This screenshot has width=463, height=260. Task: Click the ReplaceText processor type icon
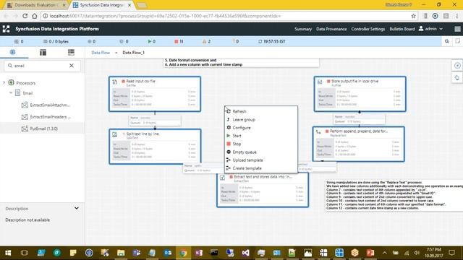click(x=318, y=131)
